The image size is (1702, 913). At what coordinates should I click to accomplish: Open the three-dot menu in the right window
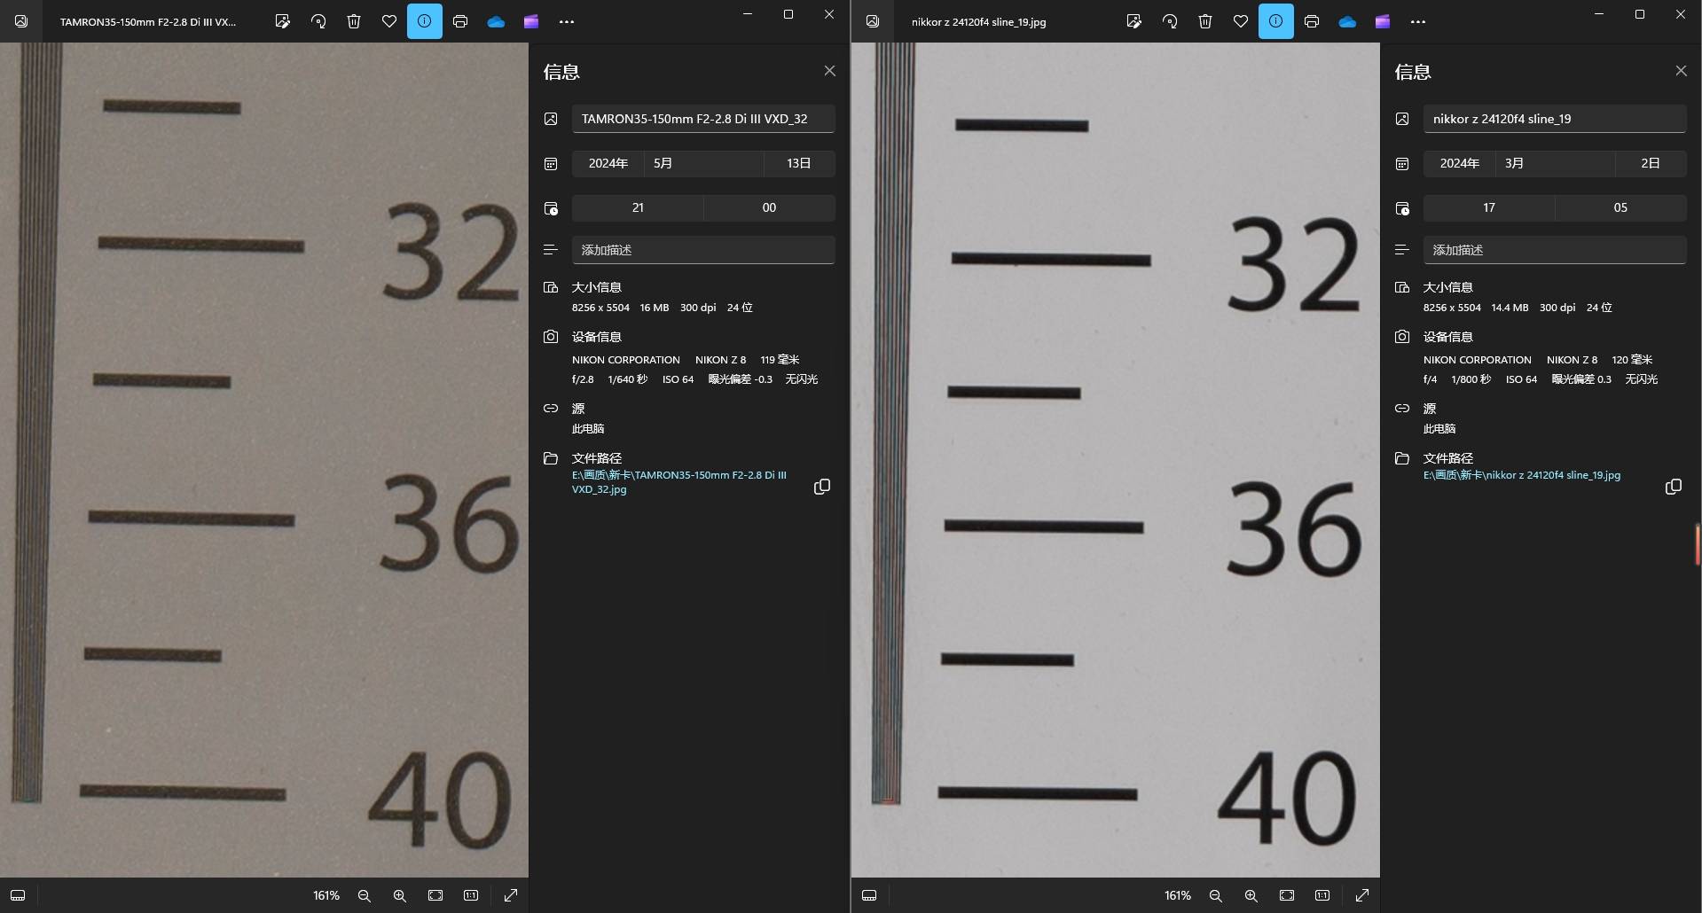[x=1418, y=21]
